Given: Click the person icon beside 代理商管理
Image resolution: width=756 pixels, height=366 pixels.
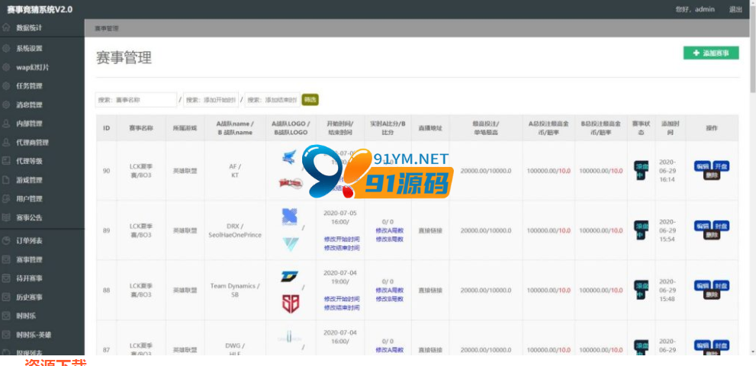Looking at the screenshot, I should click(x=6, y=143).
